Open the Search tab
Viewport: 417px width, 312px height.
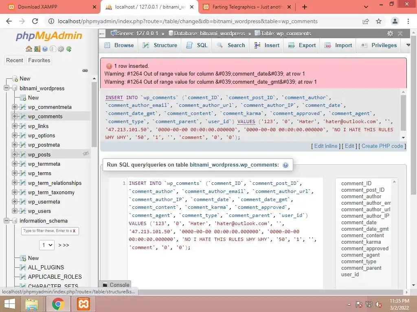pyautogui.click(x=231, y=45)
